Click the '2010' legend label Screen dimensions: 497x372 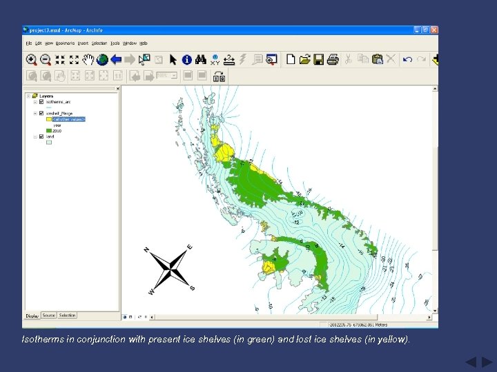(x=57, y=131)
